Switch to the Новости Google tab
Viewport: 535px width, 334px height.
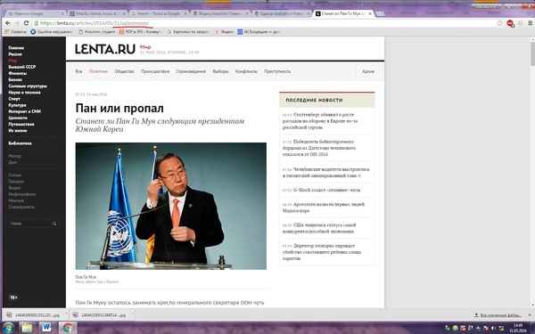pos(34,13)
